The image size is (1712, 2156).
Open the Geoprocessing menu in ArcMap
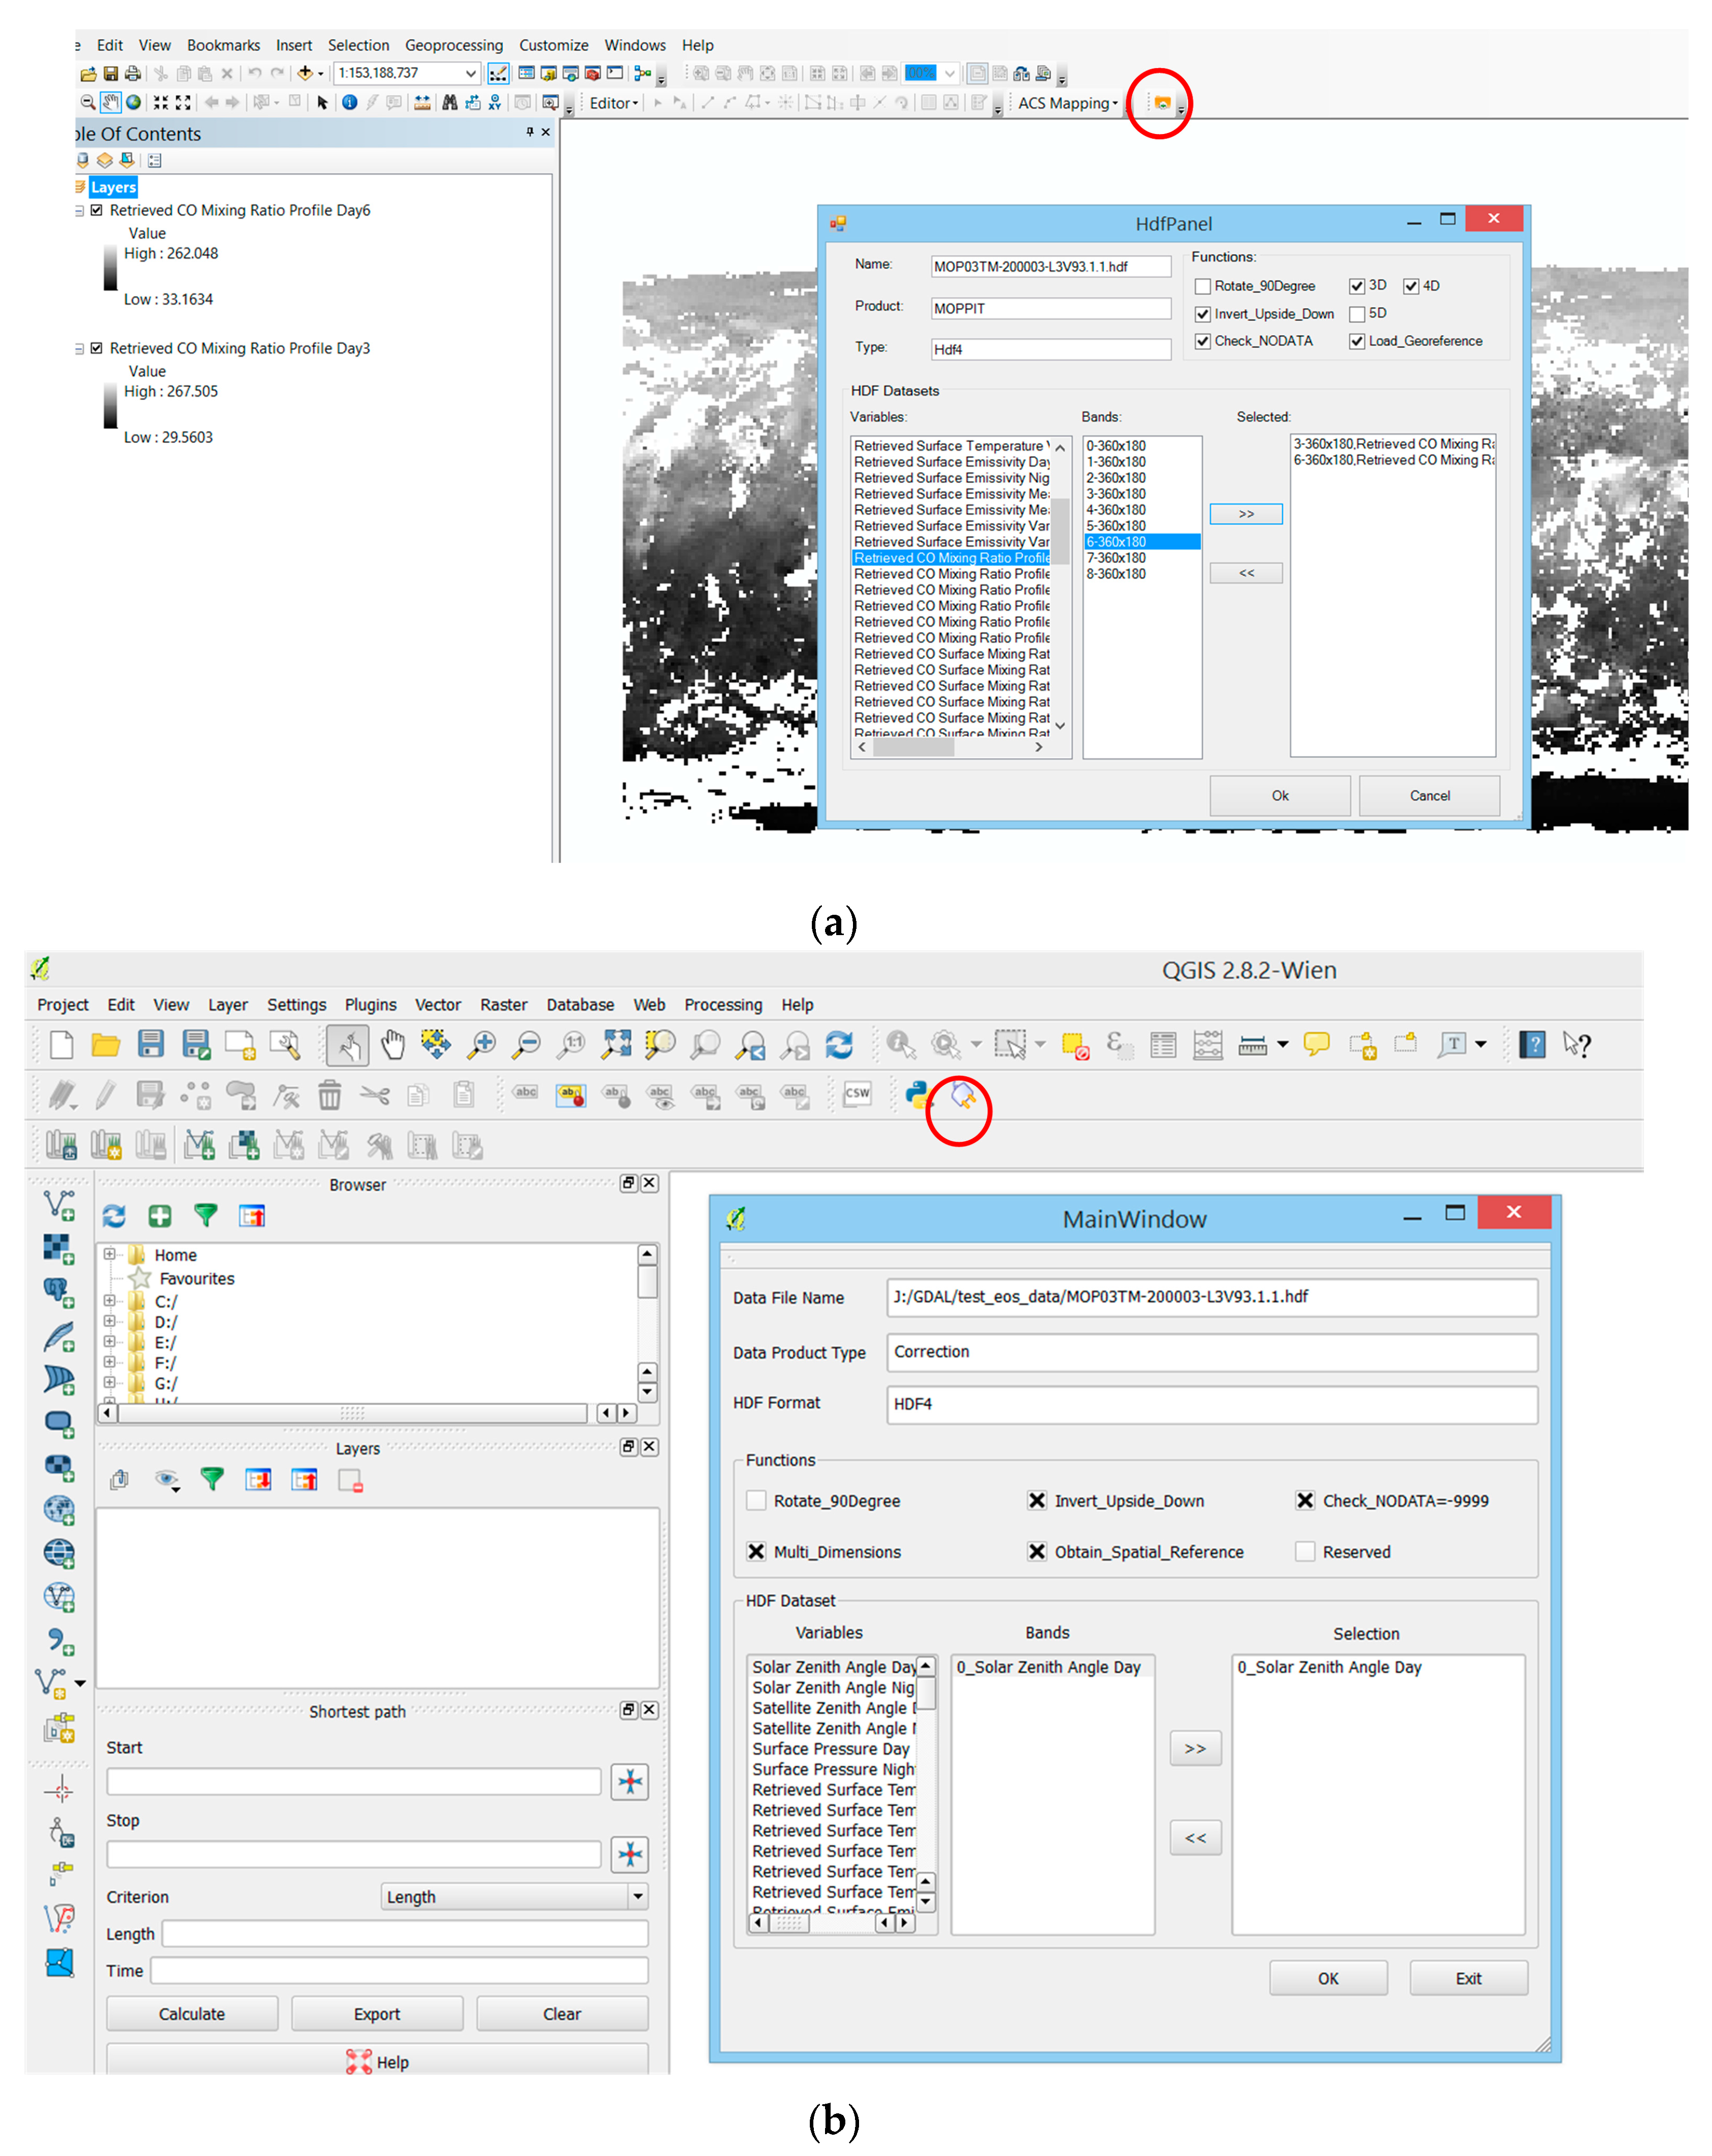[x=453, y=45]
